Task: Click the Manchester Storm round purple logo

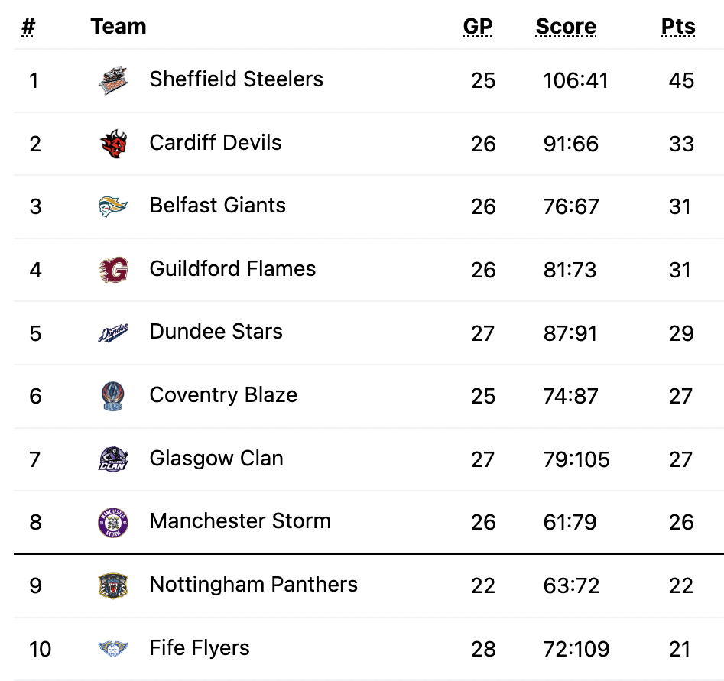Action: [113, 522]
